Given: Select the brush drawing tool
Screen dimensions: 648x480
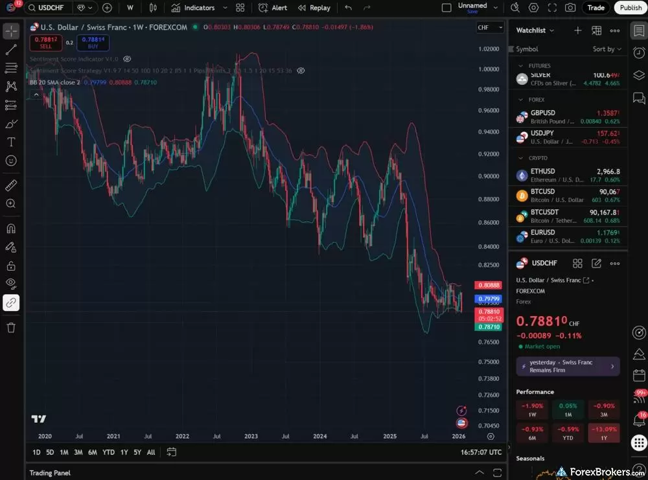Looking at the screenshot, I should [11, 124].
